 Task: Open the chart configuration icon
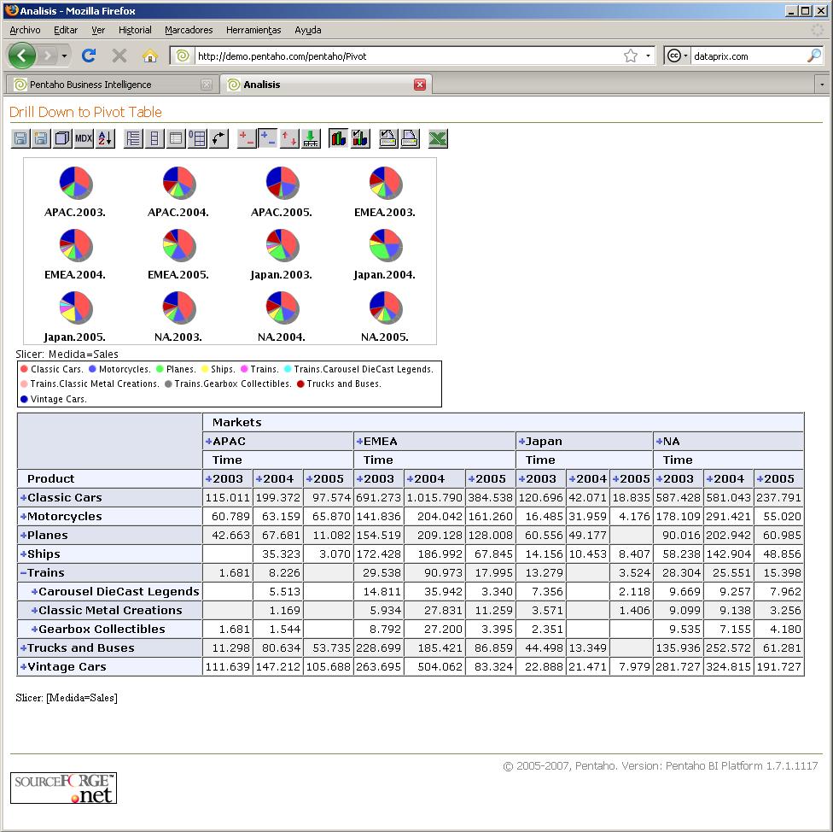[x=359, y=138]
